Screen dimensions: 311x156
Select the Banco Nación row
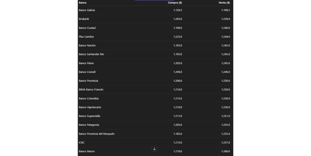87,46
